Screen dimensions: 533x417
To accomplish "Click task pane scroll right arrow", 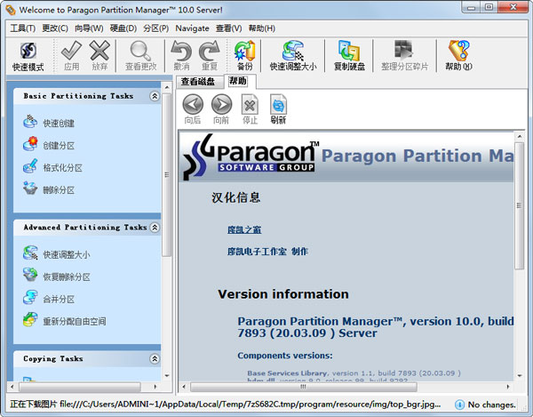I will [155, 387].
